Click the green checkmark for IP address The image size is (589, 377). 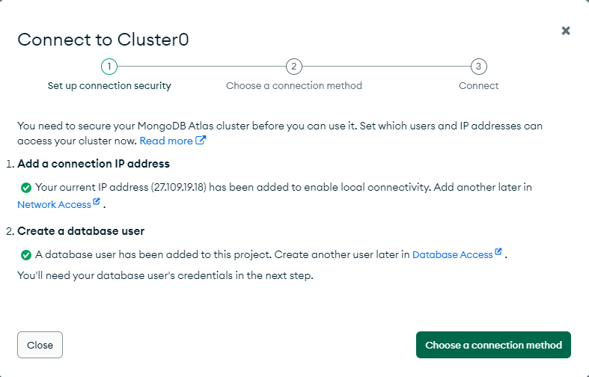point(26,187)
